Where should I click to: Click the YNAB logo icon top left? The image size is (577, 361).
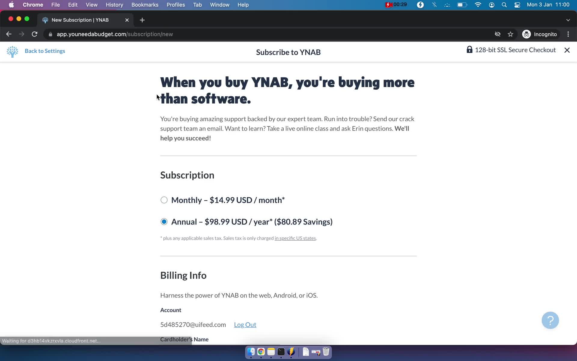pyautogui.click(x=12, y=51)
